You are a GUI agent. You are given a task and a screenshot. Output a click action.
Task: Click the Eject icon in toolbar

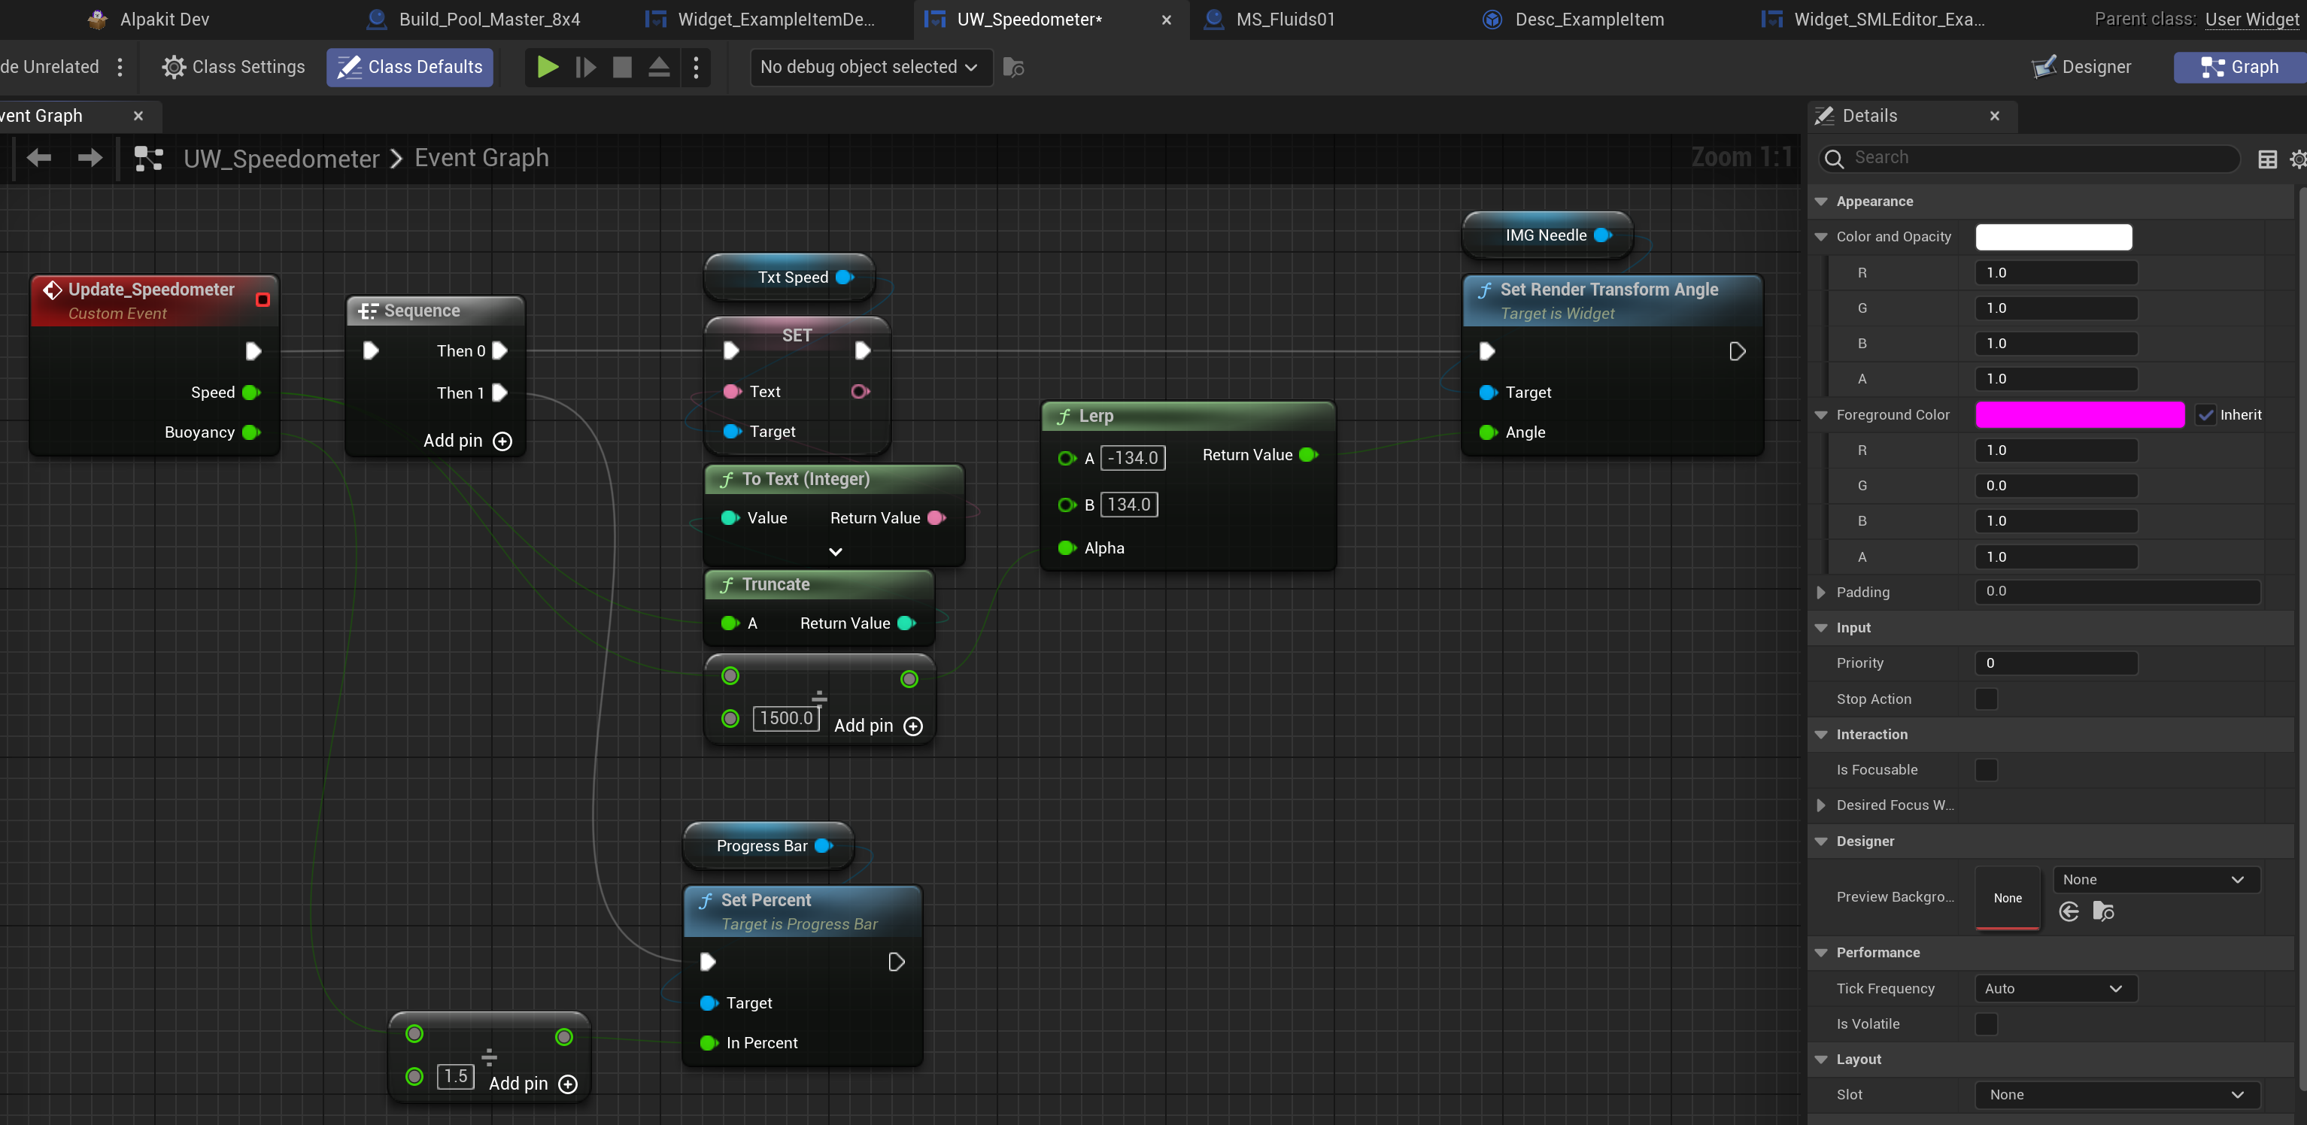click(x=659, y=67)
